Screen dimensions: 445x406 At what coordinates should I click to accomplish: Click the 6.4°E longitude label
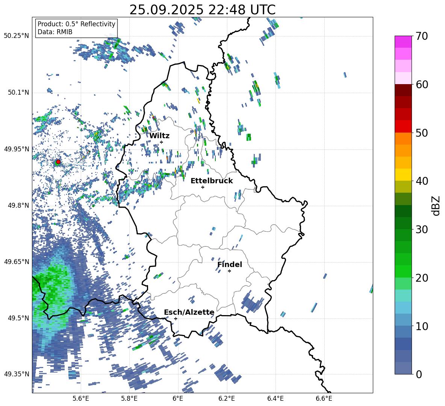coord(275,398)
